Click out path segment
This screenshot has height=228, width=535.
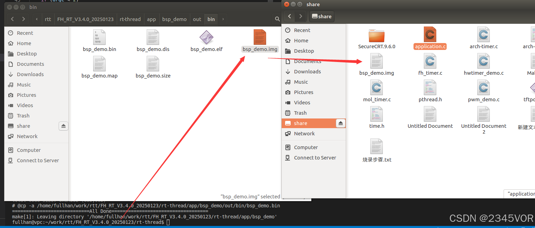(x=197, y=19)
